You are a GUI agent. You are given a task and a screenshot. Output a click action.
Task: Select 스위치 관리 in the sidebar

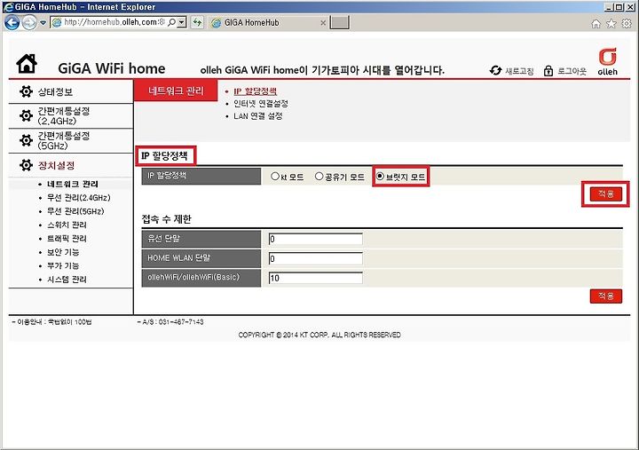[67, 225]
